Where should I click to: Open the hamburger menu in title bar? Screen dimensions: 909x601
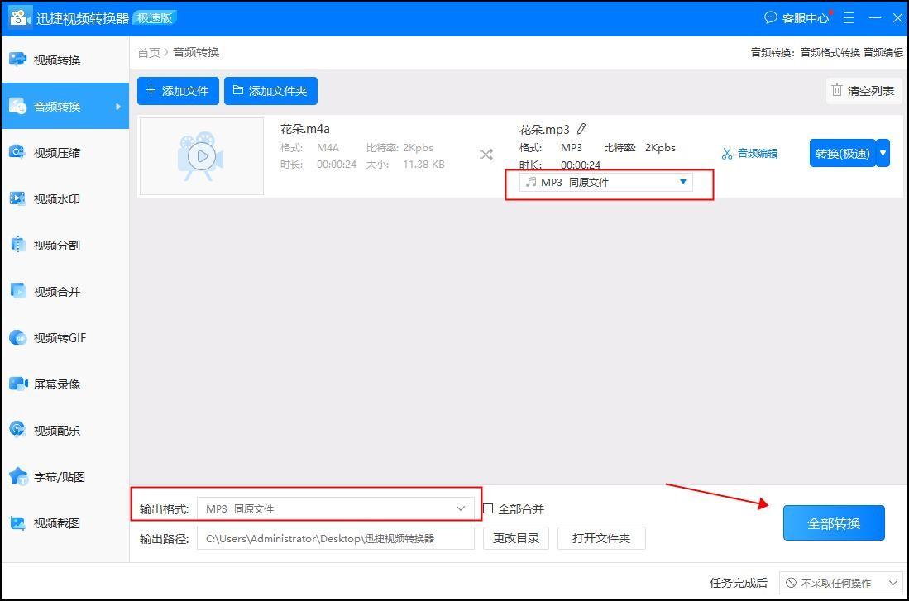[x=849, y=18]
